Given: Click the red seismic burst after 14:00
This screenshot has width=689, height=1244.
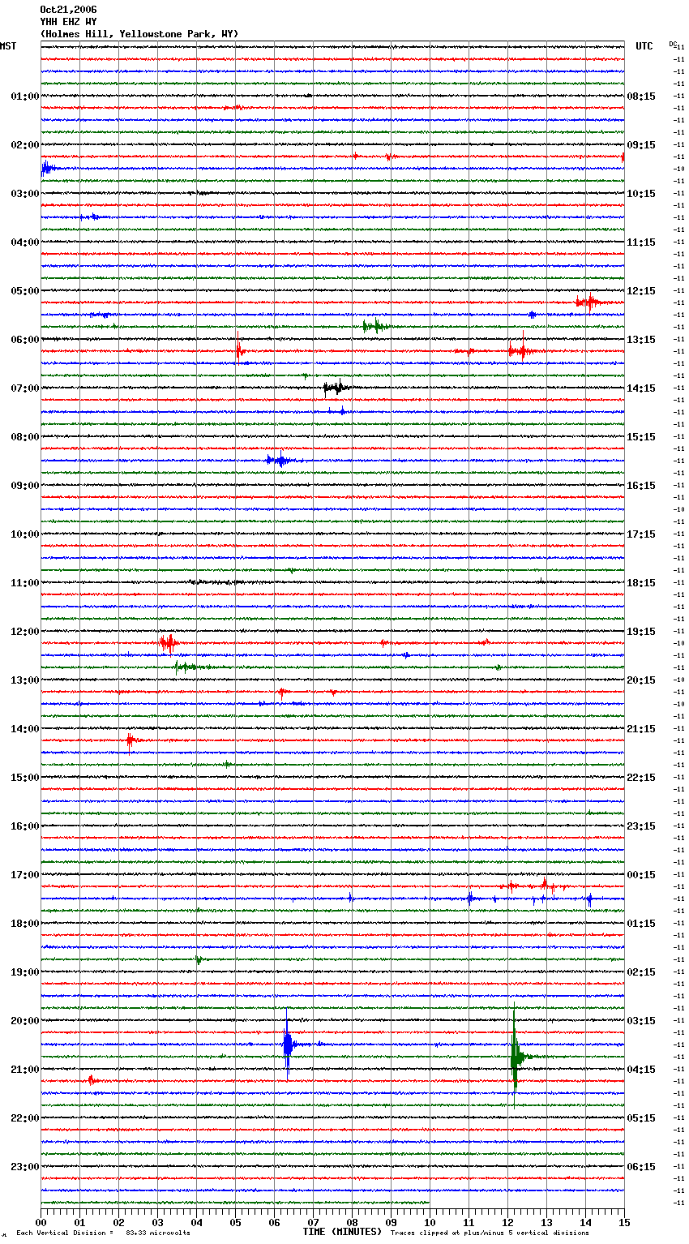Looking at the screenshot, I should (x=132, y=740).
